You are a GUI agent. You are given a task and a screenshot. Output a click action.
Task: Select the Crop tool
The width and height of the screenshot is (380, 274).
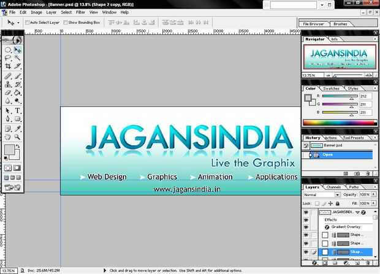(x=8, y=66)
